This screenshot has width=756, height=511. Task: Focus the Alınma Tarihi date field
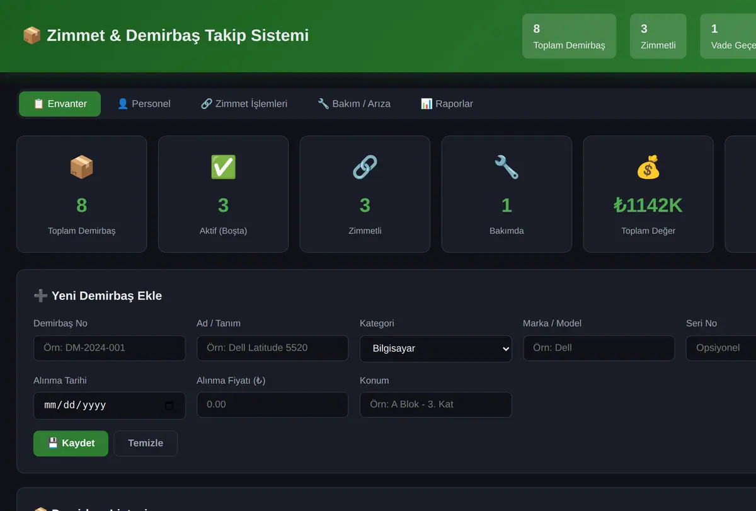click(x=110, y=406)
